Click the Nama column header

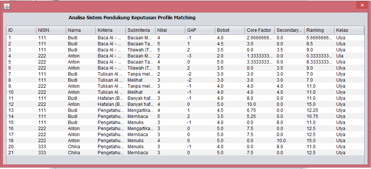point(81,30)
